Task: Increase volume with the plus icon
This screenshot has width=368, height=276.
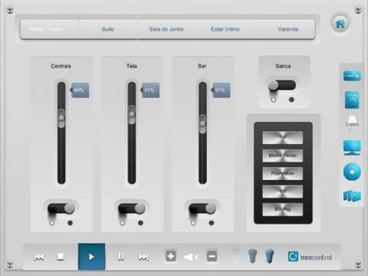Action: (171, 256)
